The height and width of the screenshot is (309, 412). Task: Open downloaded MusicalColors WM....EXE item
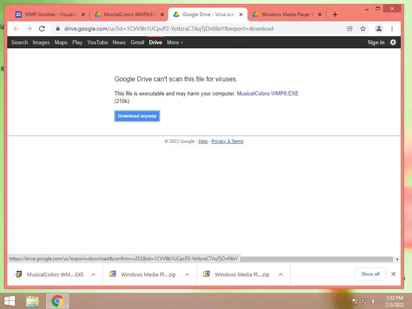coord(50,274)
